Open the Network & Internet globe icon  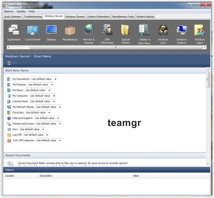(89, 29)
